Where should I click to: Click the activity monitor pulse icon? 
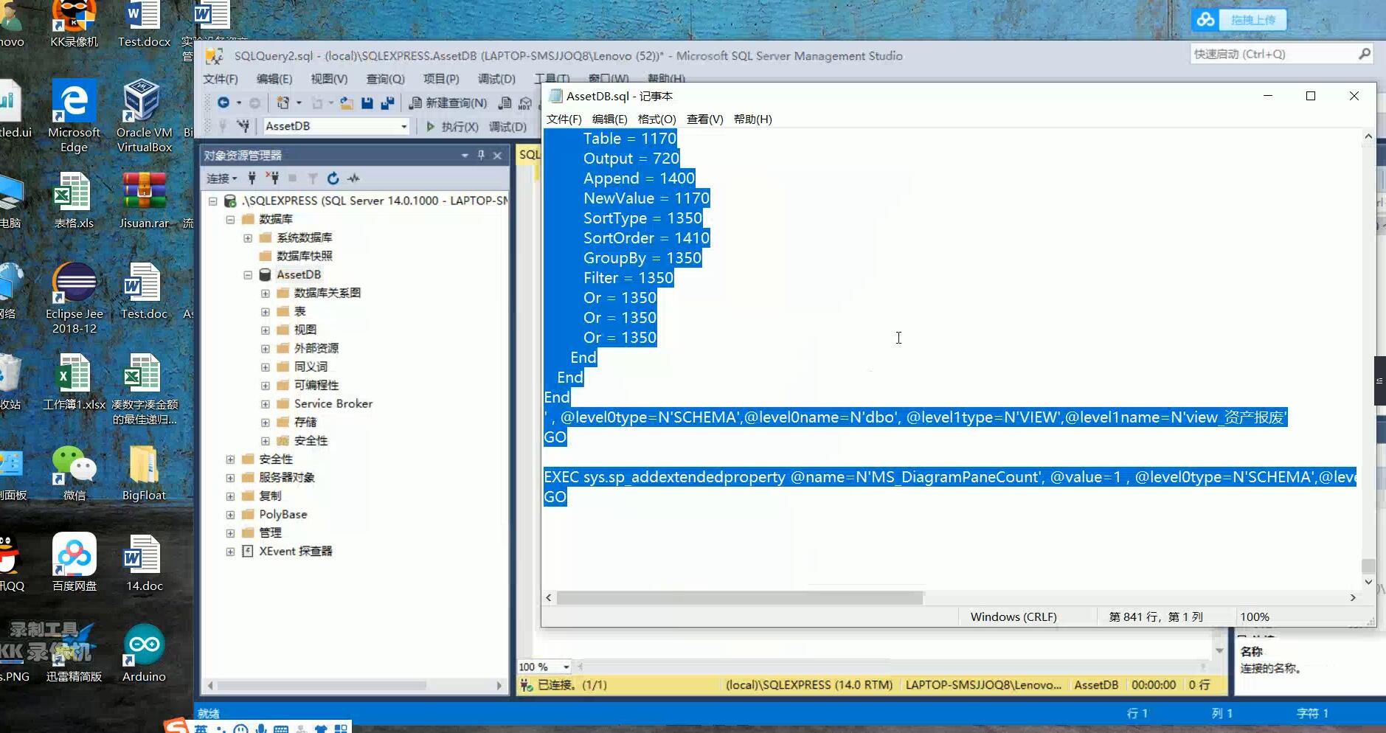tap(354, 178)
